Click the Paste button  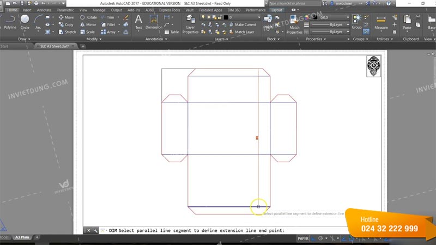click(407, 22)
